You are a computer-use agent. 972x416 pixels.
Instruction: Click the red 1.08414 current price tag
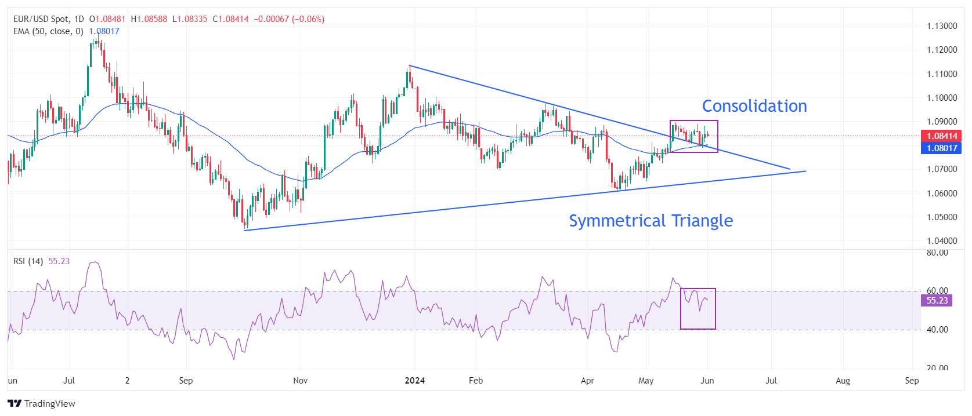941,136
